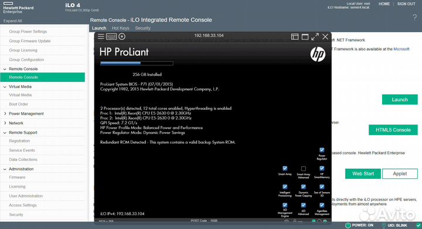Image resolution: width=422 pixels, height=229 pixels.
Task: Switch to the Security tab
Action: click(142, 28)
